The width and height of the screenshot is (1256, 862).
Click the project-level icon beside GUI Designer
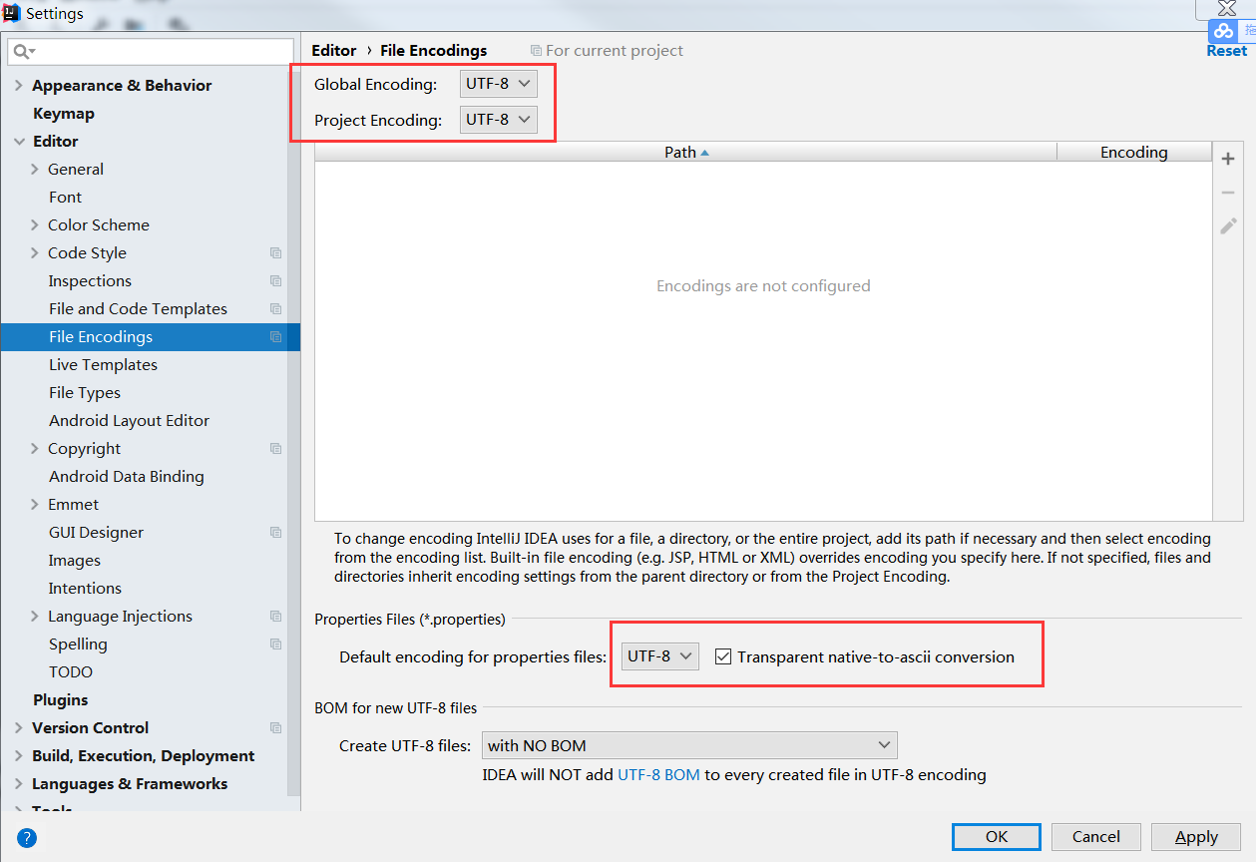pos(276,533)
